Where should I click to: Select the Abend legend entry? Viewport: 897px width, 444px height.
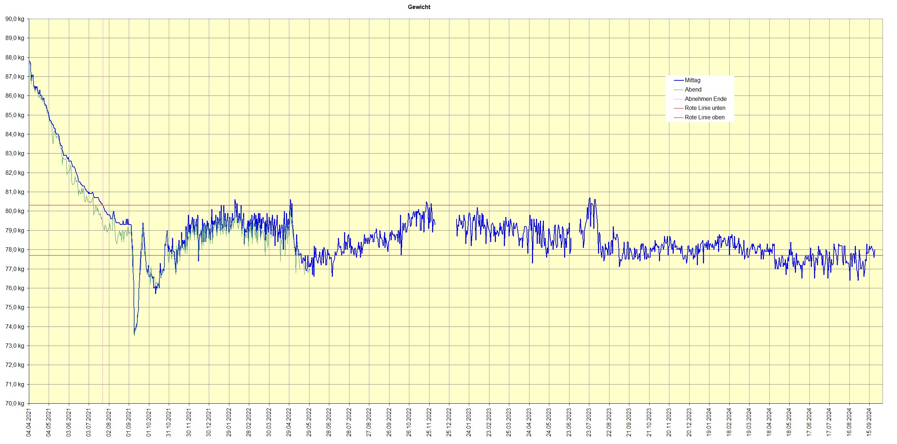point(693,90)
